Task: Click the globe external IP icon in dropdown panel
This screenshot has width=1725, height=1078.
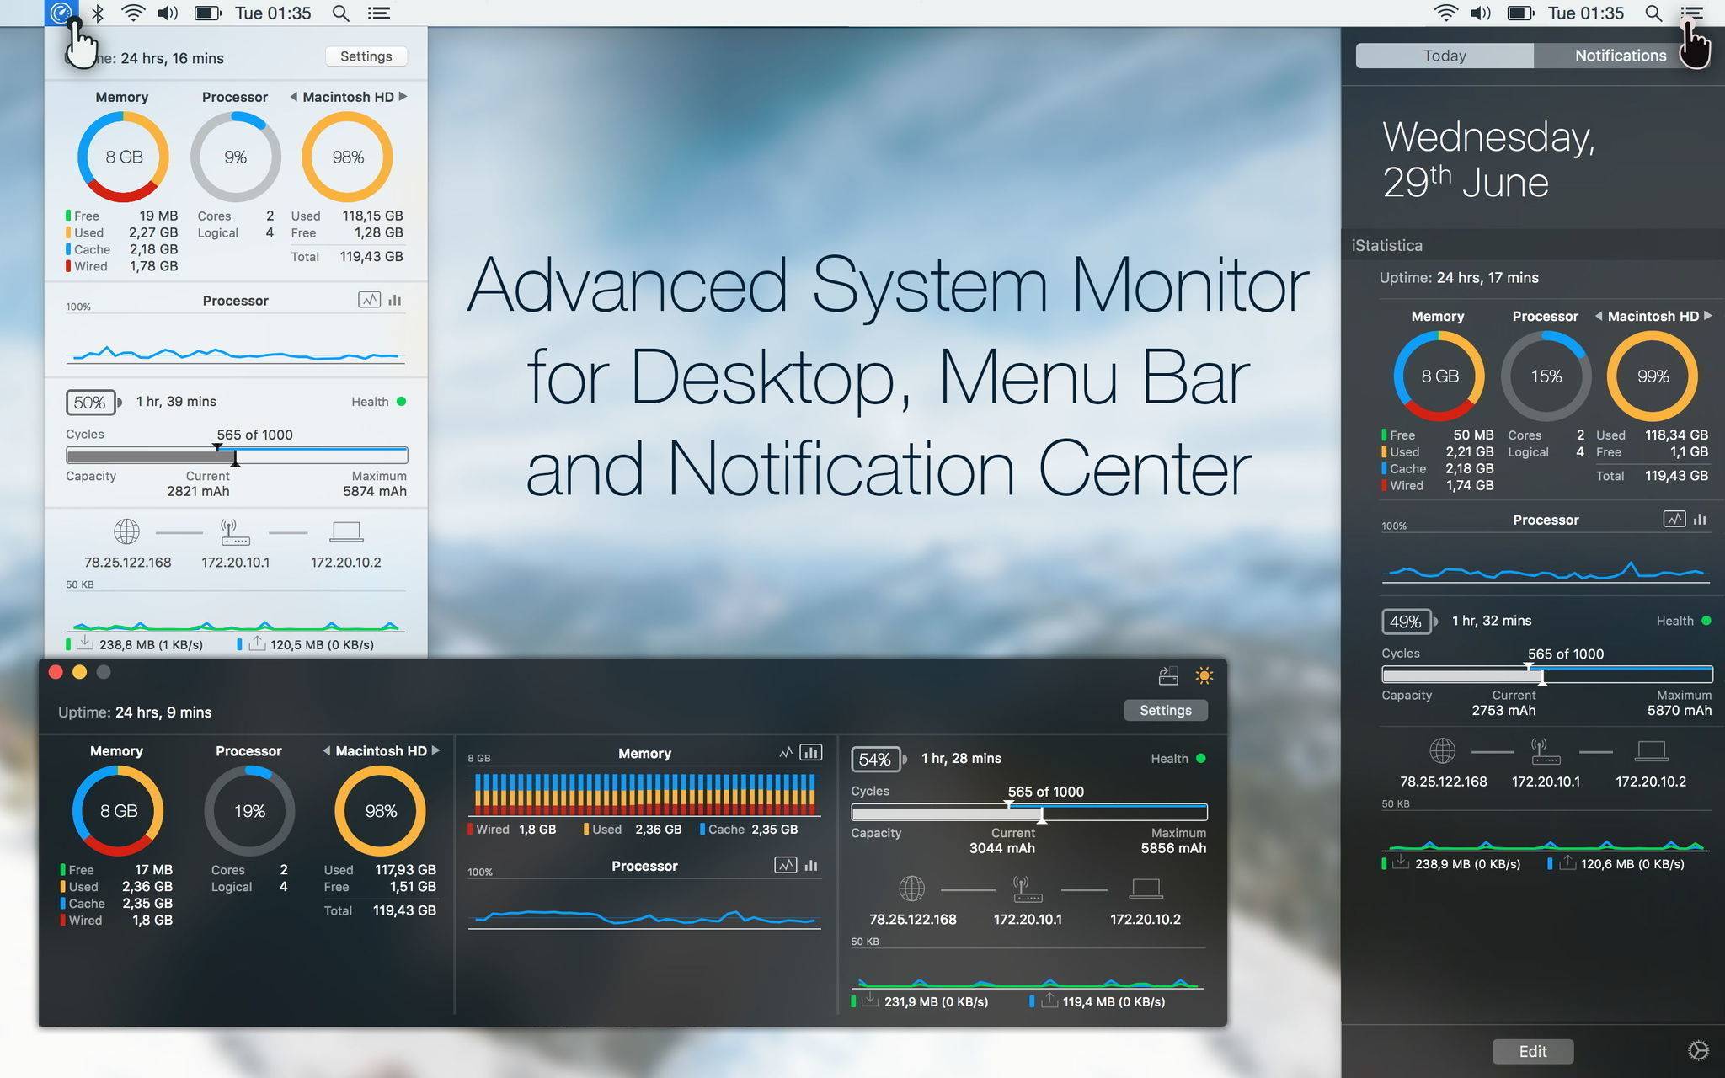Action: click(x=126, y=531)
